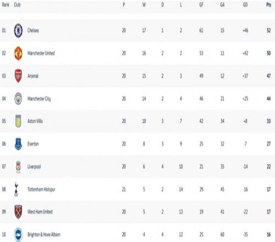Click Chelsea's points value 52
The width and height of the screenshot is (275, 242).
click(x=268, y=30)
